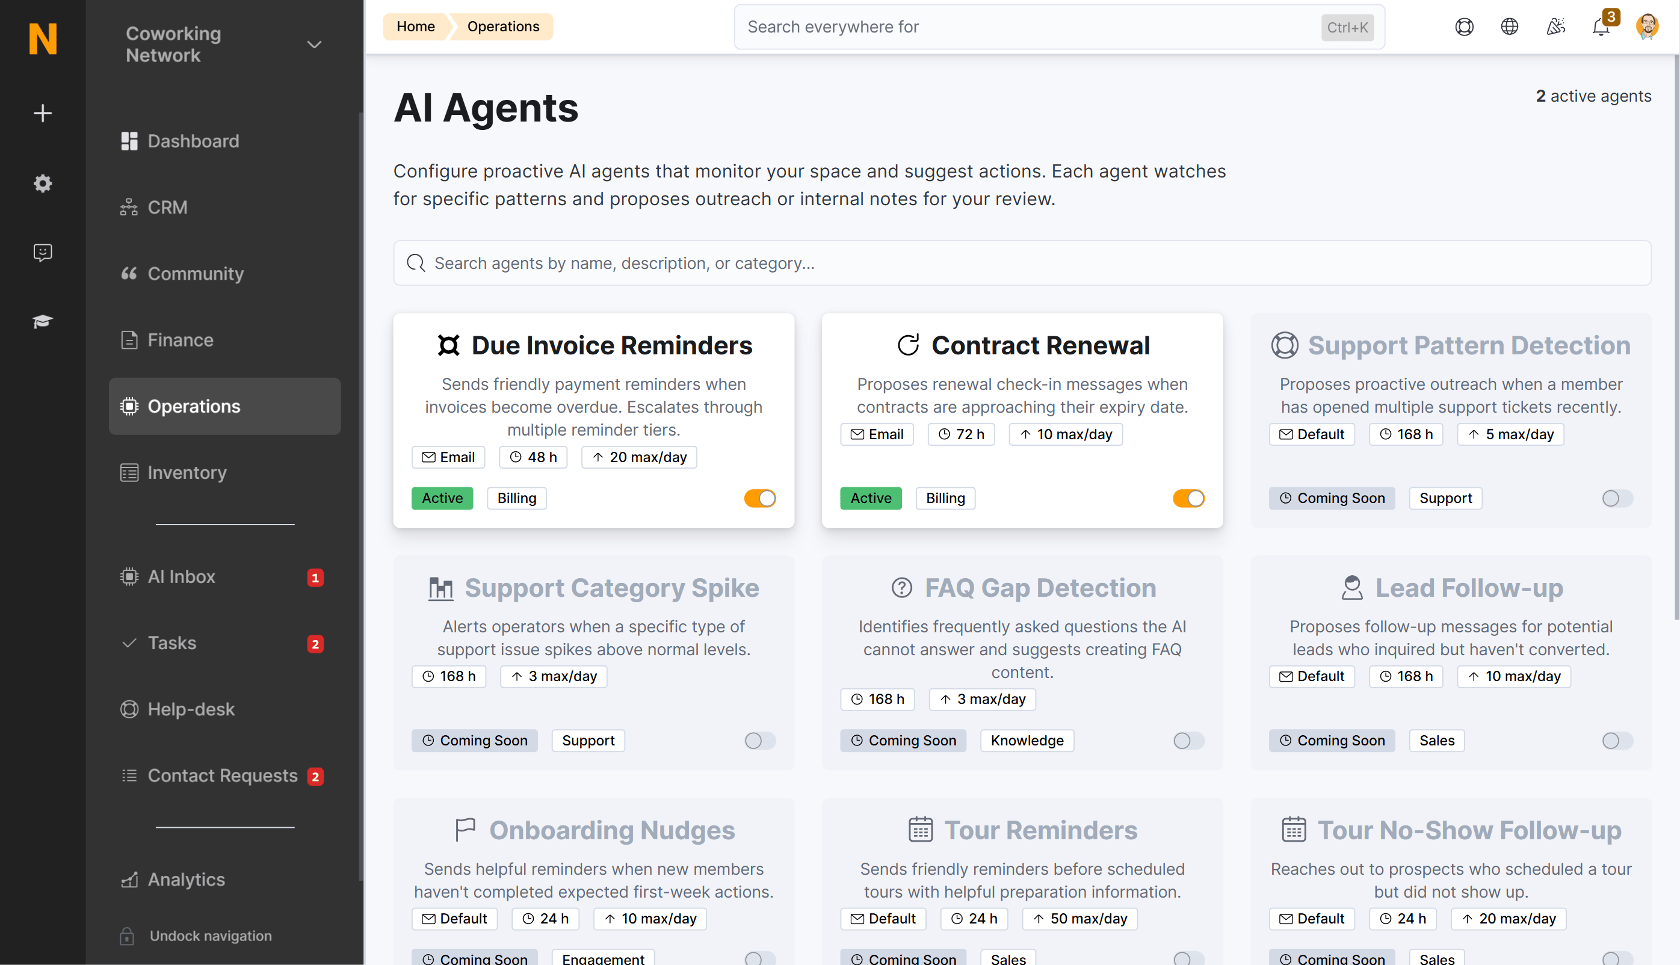Click the page vertical scrollbar

pyautogui.click(x=1676, y=338)
